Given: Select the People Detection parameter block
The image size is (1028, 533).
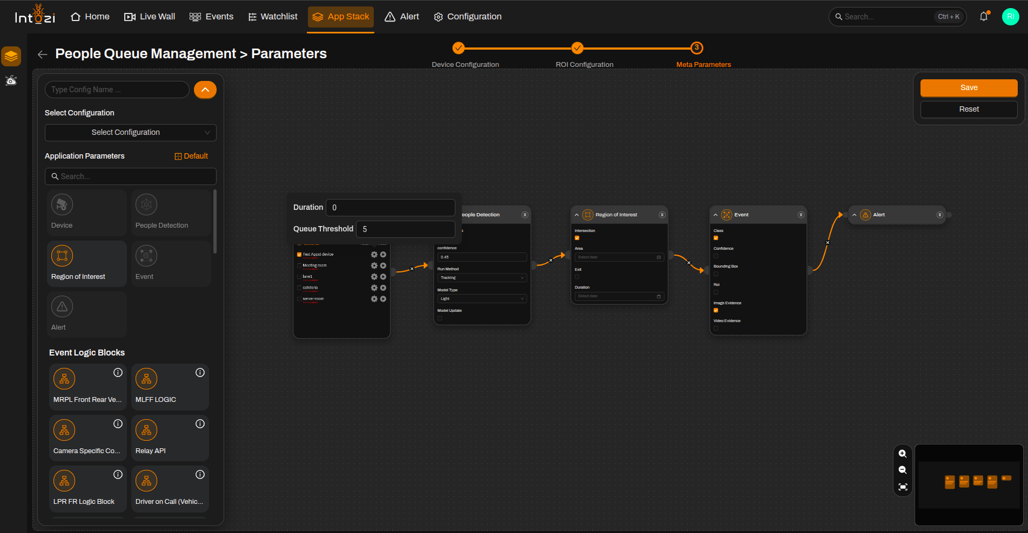Looking at the screenshot, I should click(171, 212).
